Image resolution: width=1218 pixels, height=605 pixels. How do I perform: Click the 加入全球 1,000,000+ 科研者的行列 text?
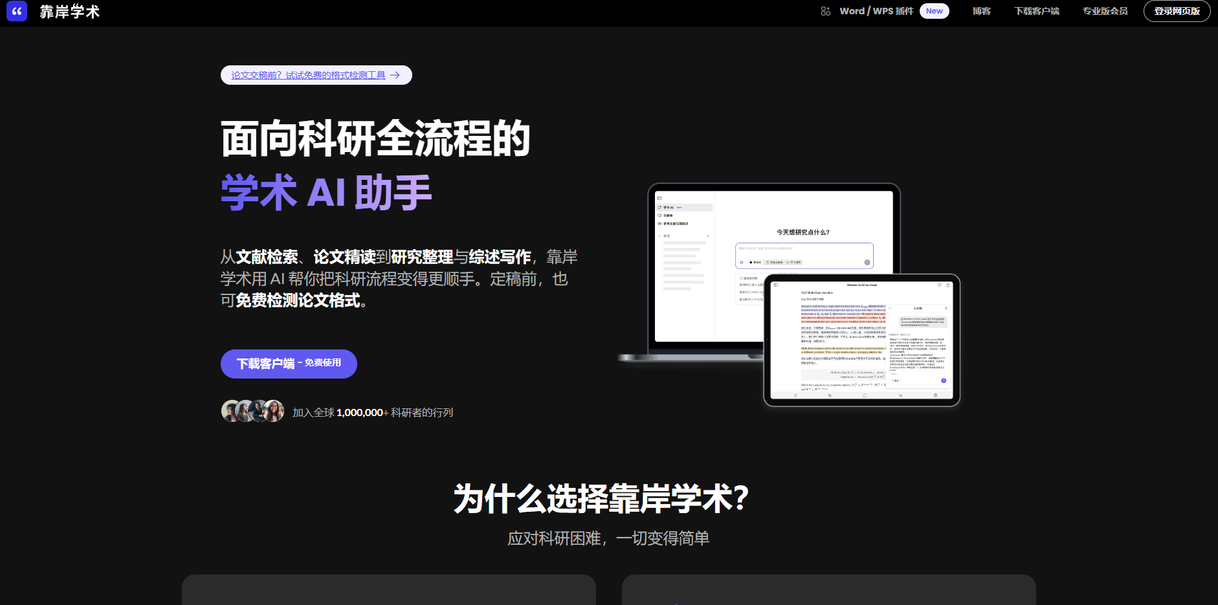[x=373, y=412]
